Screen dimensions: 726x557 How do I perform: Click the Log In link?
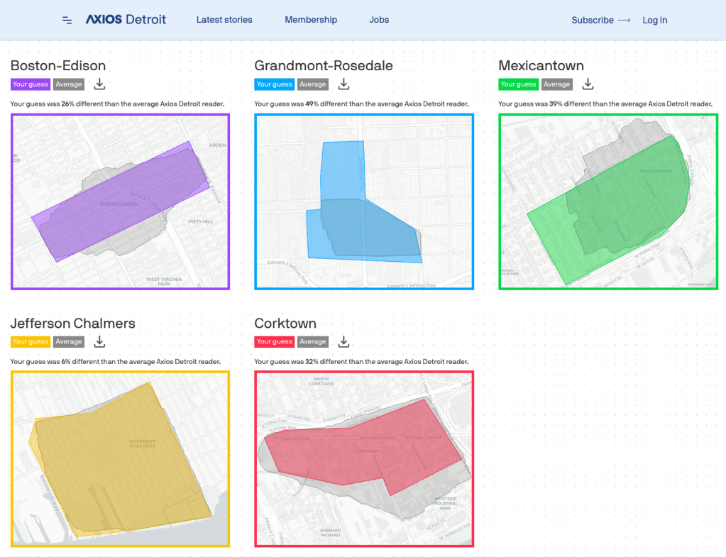pos(654,21)
